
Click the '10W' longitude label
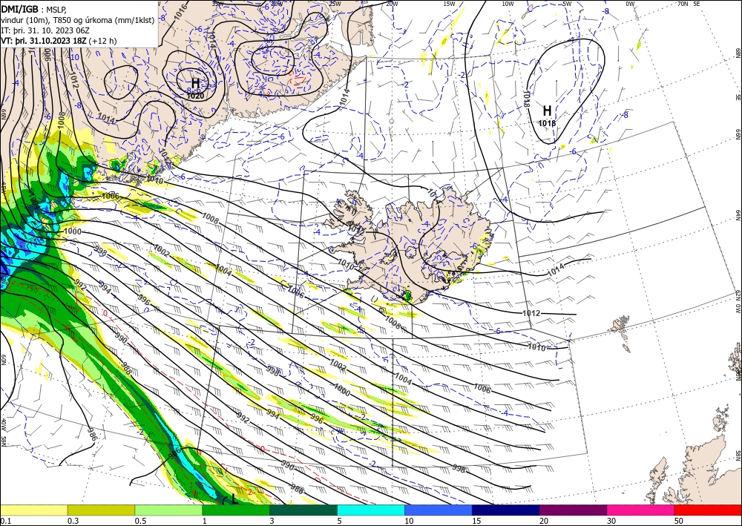(x=508, y=4)
